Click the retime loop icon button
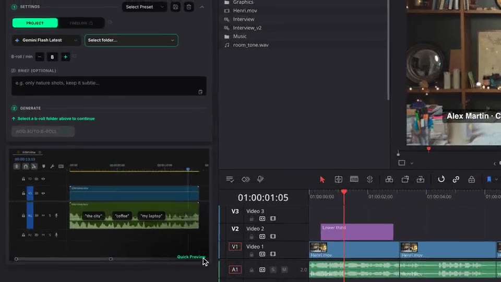501x282 pixels. 441,179
